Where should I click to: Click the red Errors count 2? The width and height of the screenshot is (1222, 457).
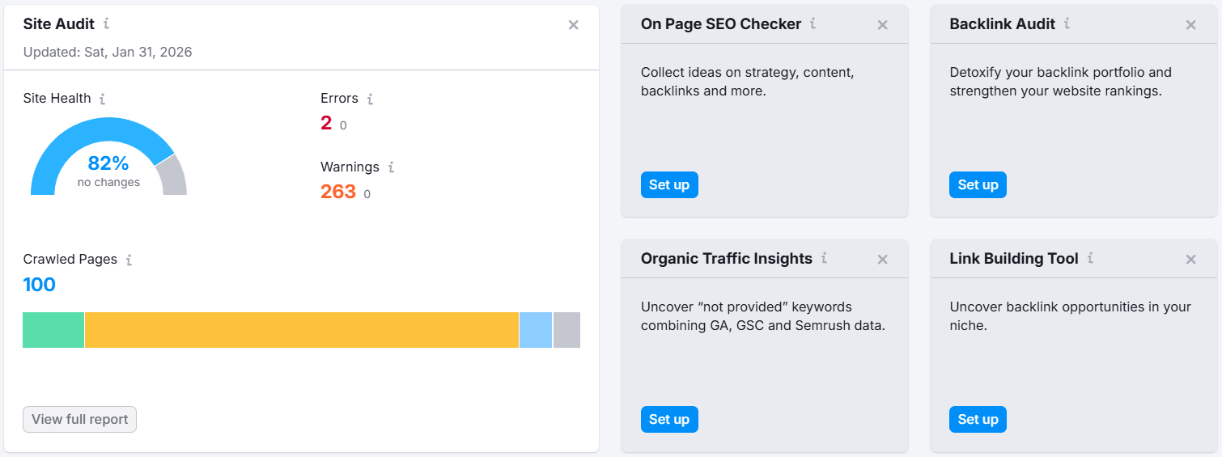[326, 123]
